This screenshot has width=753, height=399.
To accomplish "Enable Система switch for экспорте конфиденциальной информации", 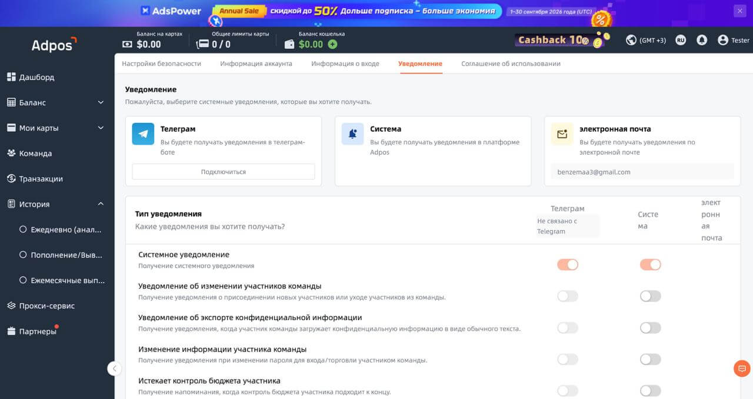I will pyautogui.click(x=651, y=328).
